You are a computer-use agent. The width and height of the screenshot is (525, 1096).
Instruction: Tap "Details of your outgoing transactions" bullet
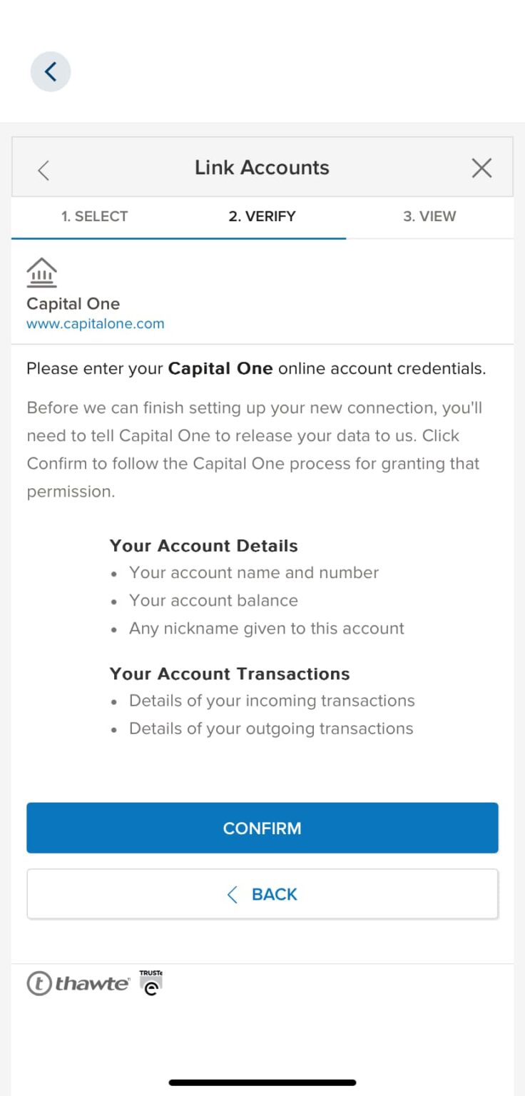pyautogui.click(x=271, y=729)
